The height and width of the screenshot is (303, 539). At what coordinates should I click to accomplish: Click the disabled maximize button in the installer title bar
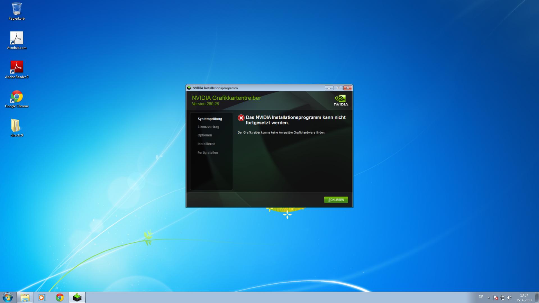click(x=338, y=88)
